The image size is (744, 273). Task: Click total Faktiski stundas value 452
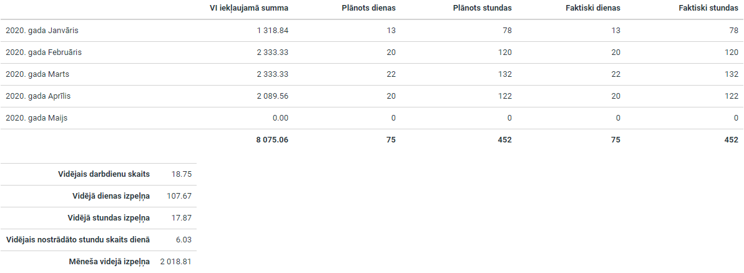coord(731,139)
